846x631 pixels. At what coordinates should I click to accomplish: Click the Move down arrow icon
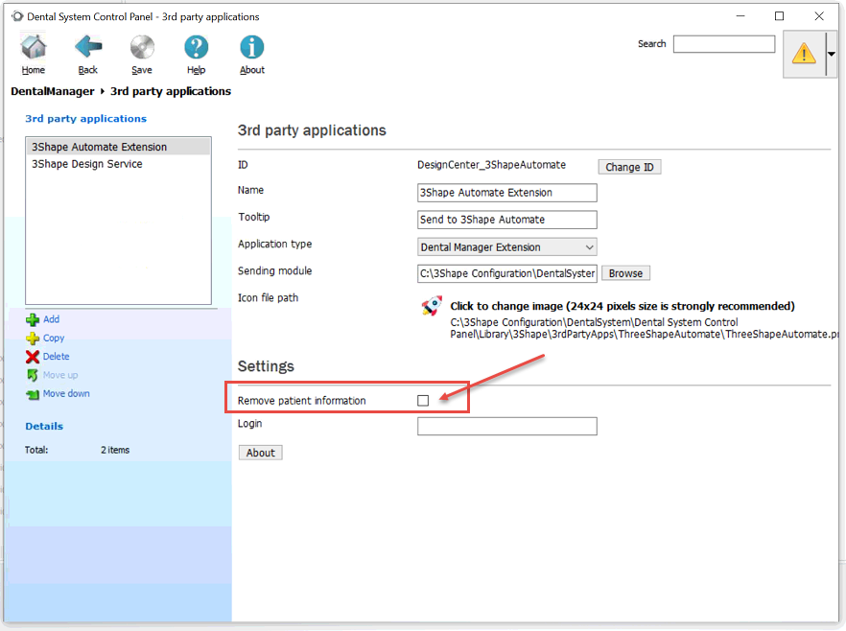(x=33, y=394)
